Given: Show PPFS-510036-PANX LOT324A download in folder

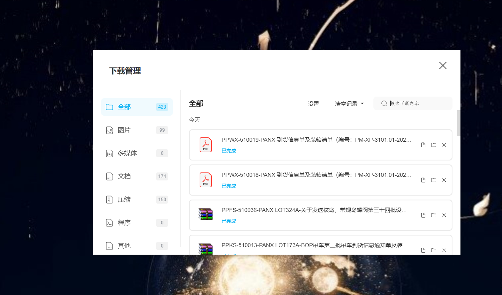Looking at the screenshot, I should (x=434, y=215).
